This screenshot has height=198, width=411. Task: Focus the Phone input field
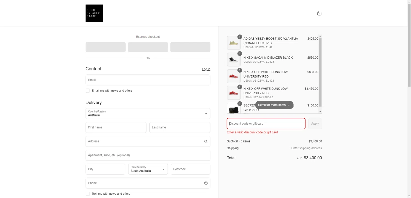(148, 183)
